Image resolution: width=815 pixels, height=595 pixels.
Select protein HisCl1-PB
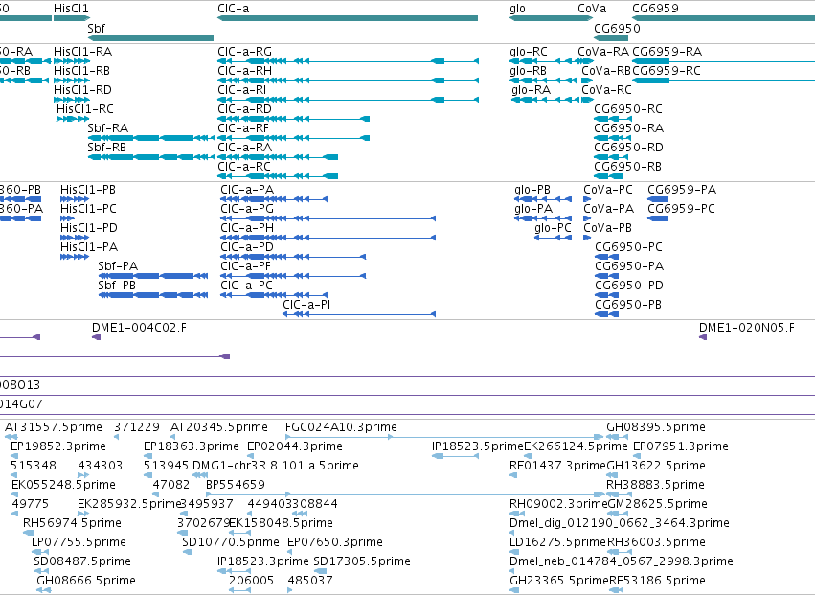coord(75,199)
